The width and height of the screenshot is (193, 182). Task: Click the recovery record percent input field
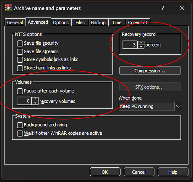[x=130, y=45]
